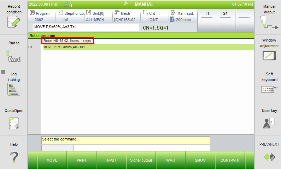Viewport: 281px width, 169px height.
Task: Select the Mech HS165-02 field
Action: point(127,16)
